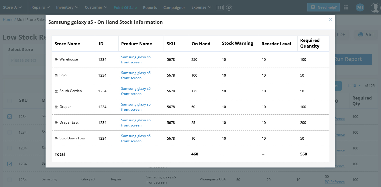Click the store icon beside South Garden
The image size is (381, 187).
[x=56, y=91]
